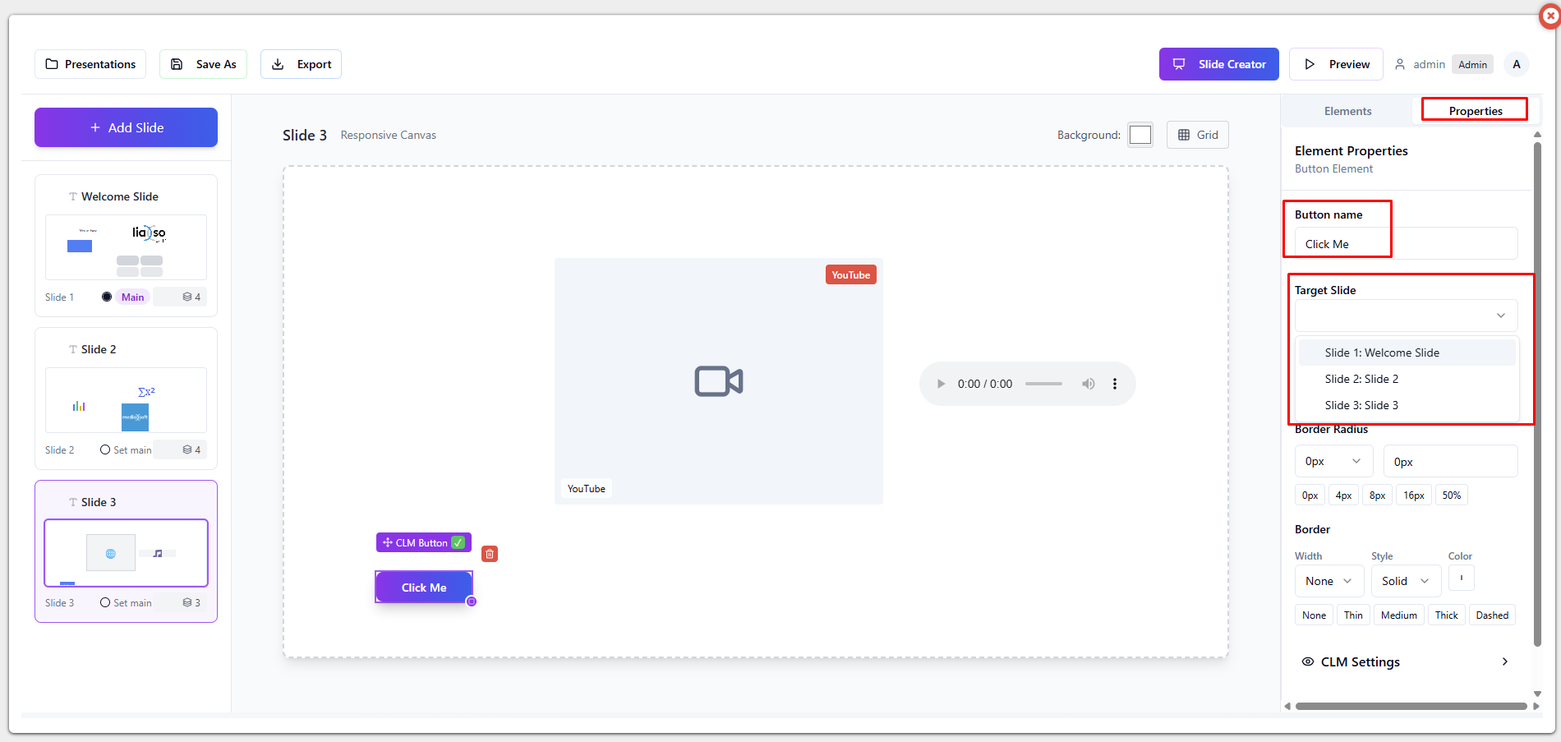Open the Background color swatch
Screen dimensions: 1561x742
(x=1140, y=135)
